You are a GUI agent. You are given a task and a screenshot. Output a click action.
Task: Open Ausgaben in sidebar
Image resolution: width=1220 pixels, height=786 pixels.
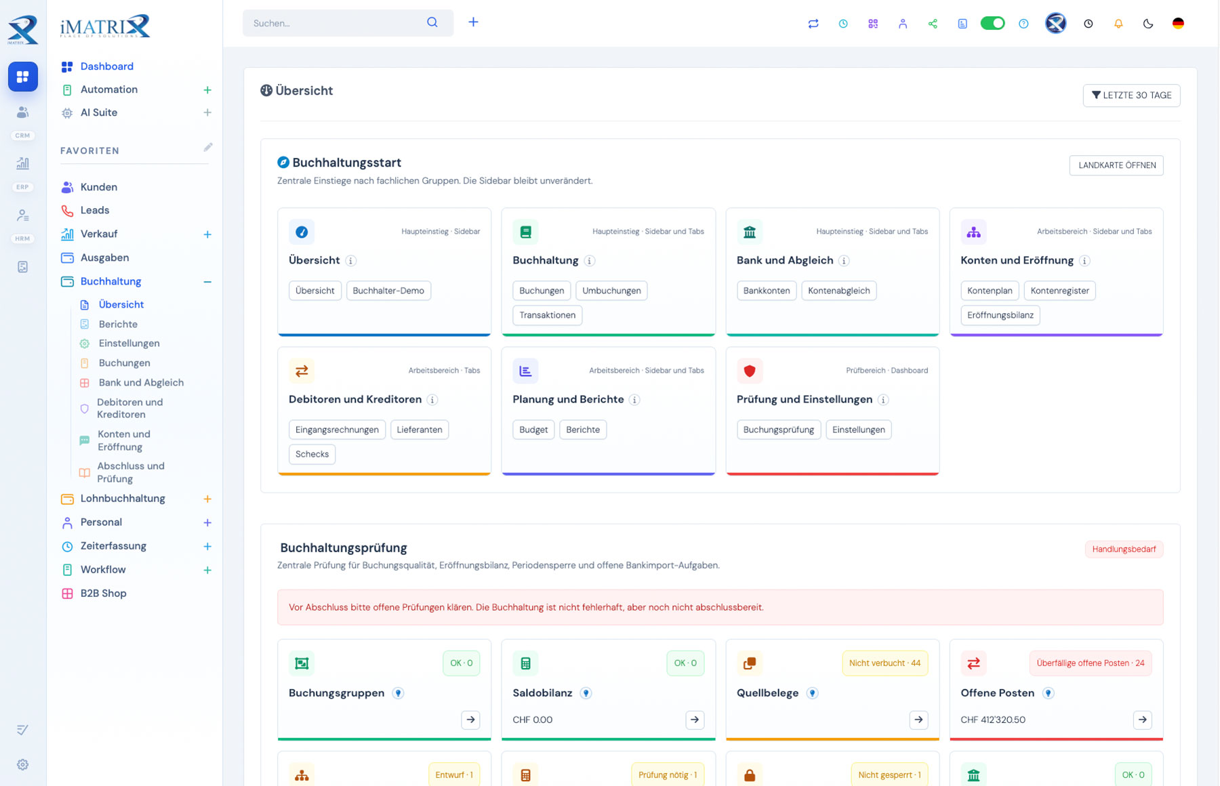[104, 257]
